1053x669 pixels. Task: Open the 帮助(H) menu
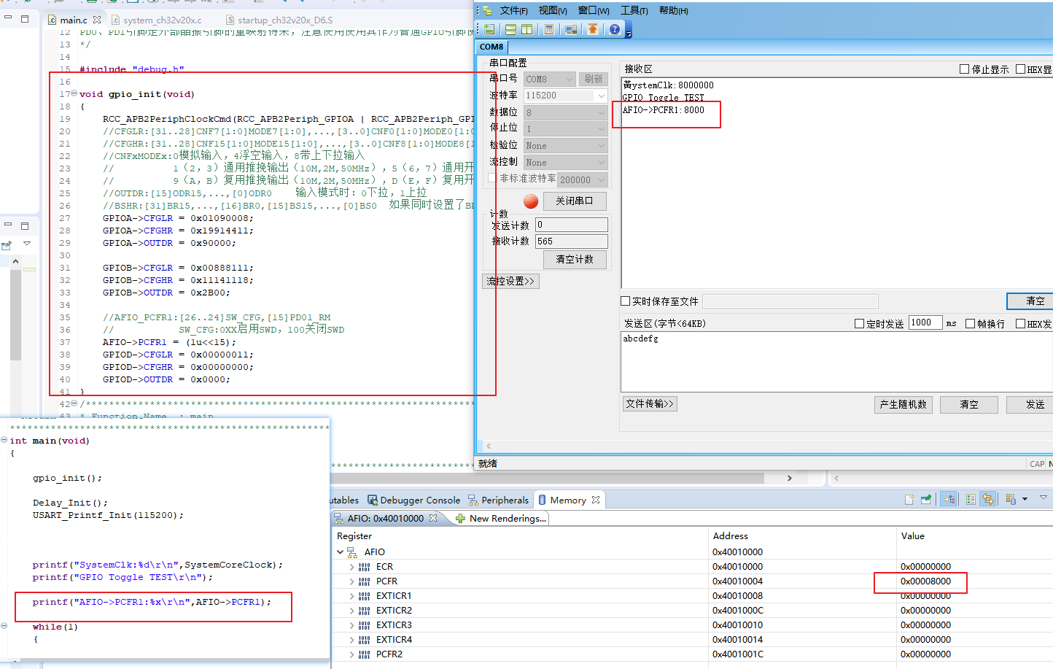click(673, 10)
